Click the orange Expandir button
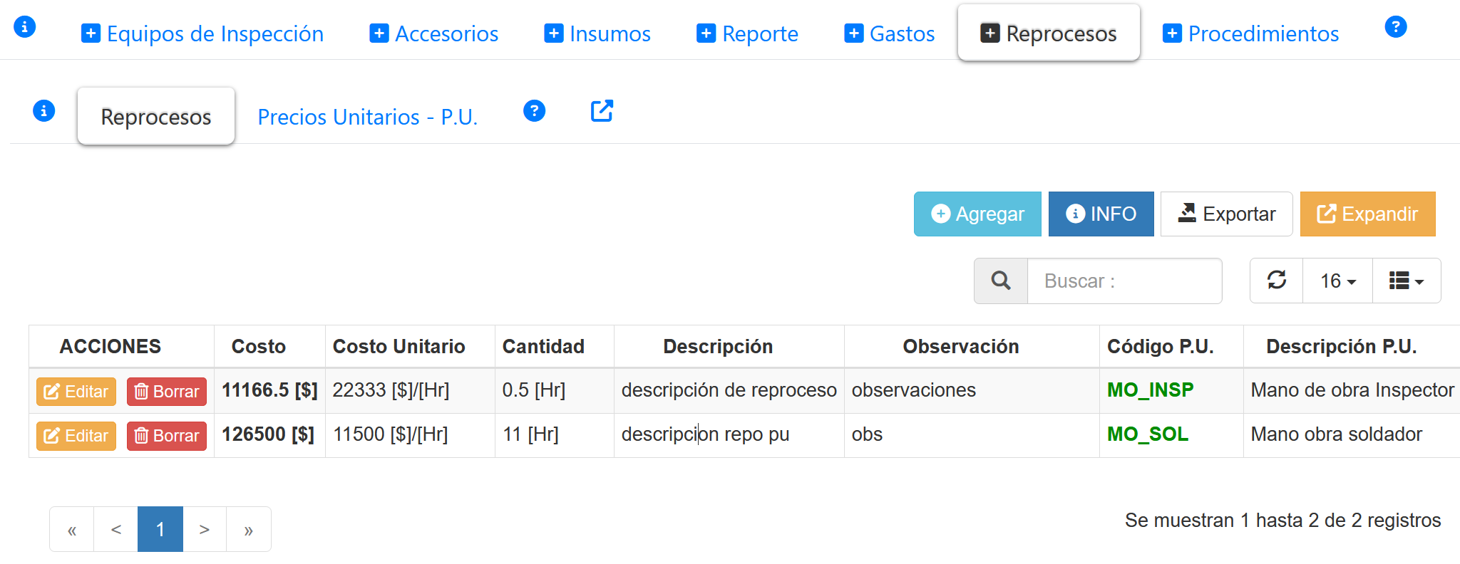1460x564 pixels. pos(1367,214)
